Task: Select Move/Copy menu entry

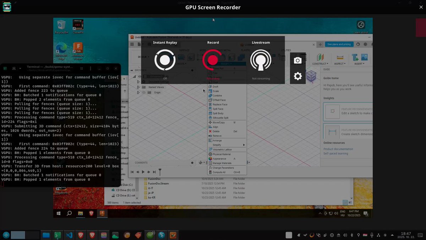Action: (x=227, y=122)
